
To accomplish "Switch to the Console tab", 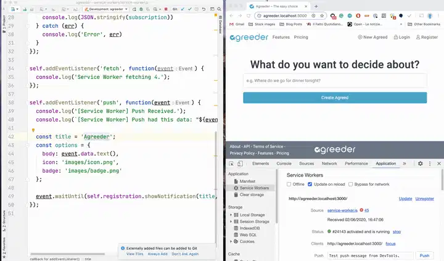I will (x=284, y=164).
